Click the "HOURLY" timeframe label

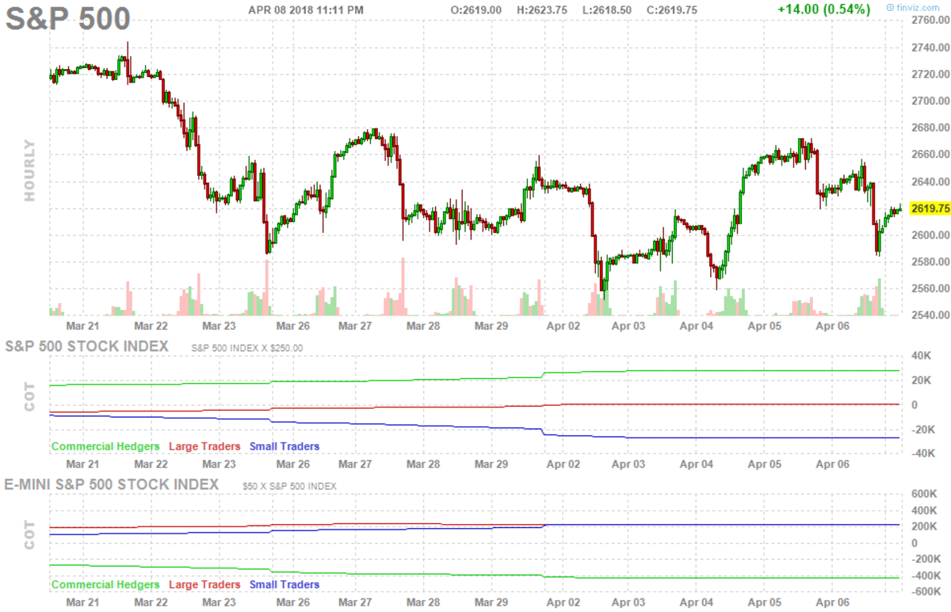tap(30, 170)
